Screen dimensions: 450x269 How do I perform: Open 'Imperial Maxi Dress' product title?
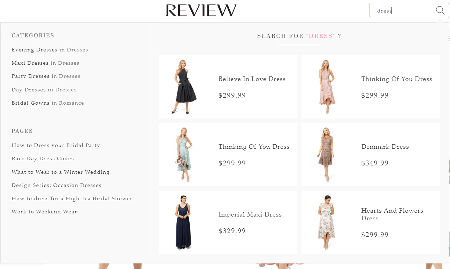(x=250, y=214)
